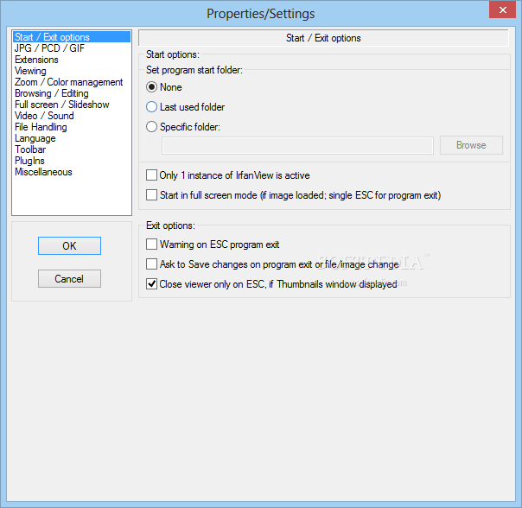522x508 pixels.
Task: Click the Cancel button
Action: (69, 279)
